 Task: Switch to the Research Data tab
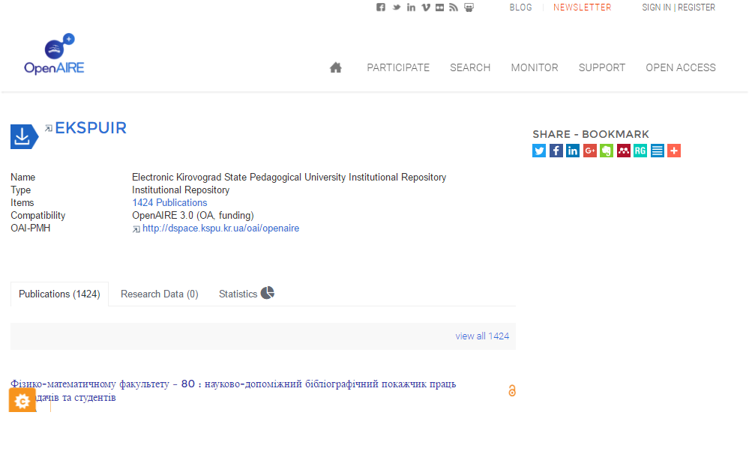pyautogui.click(x=159, y=294)
